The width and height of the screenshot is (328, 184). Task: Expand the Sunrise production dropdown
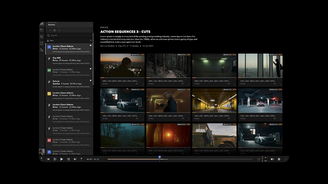coord(91,25)
